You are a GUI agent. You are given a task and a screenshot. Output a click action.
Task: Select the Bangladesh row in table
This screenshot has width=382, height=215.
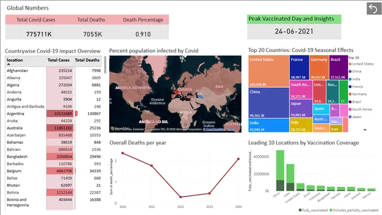tap(54, 156)
